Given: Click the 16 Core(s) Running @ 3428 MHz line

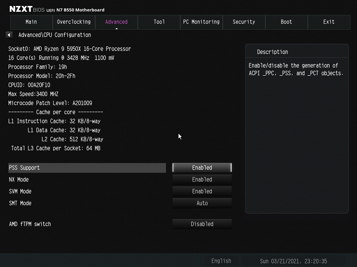Looking at the screenshot, I should [61, 58].
